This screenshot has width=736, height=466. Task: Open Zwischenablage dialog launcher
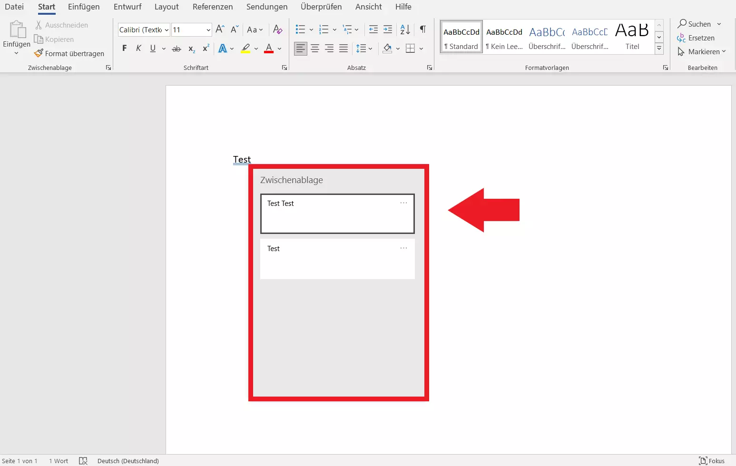click(x=108, y=68)
